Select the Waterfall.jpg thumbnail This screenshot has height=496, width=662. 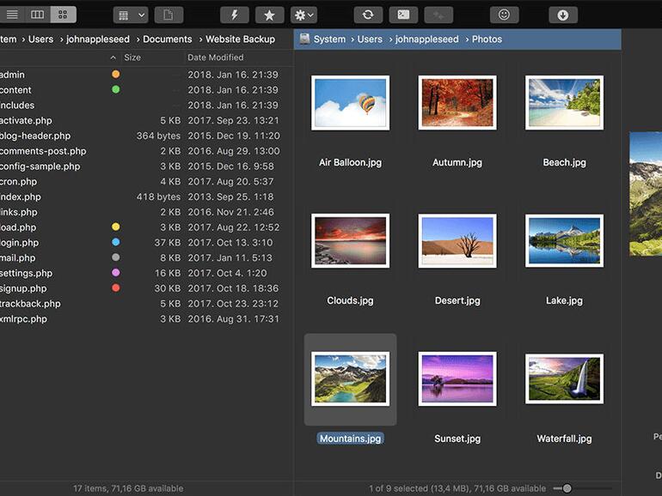click(564, 380)
